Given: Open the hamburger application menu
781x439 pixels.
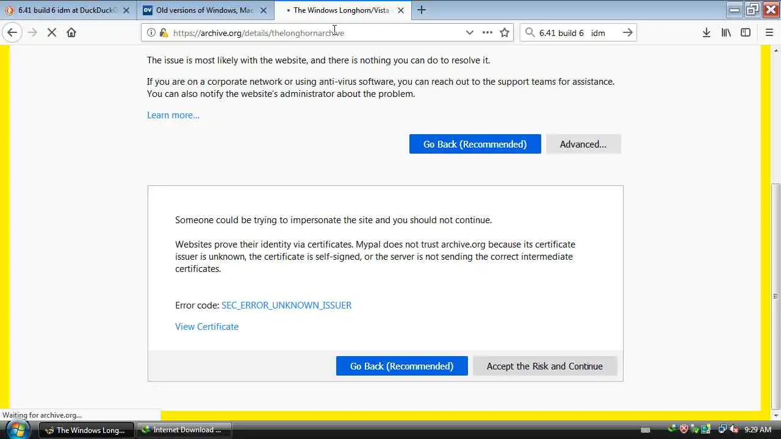Looking at the screenshot, I should click(769, 32).
